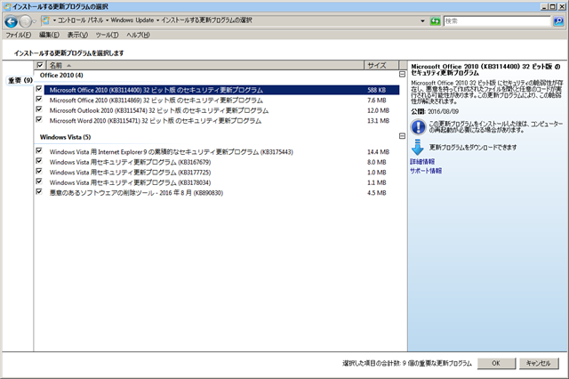Uncheck Microsoft Word 2010 KB3115471 update

click(x=39, y=119)
